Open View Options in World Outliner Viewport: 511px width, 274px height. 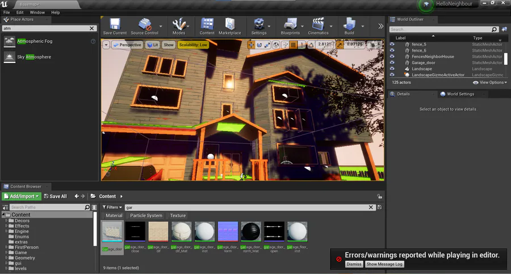click(490, 82)
